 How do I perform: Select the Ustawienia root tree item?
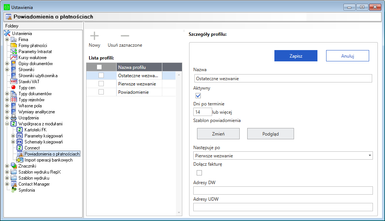[x=22, y=34]
